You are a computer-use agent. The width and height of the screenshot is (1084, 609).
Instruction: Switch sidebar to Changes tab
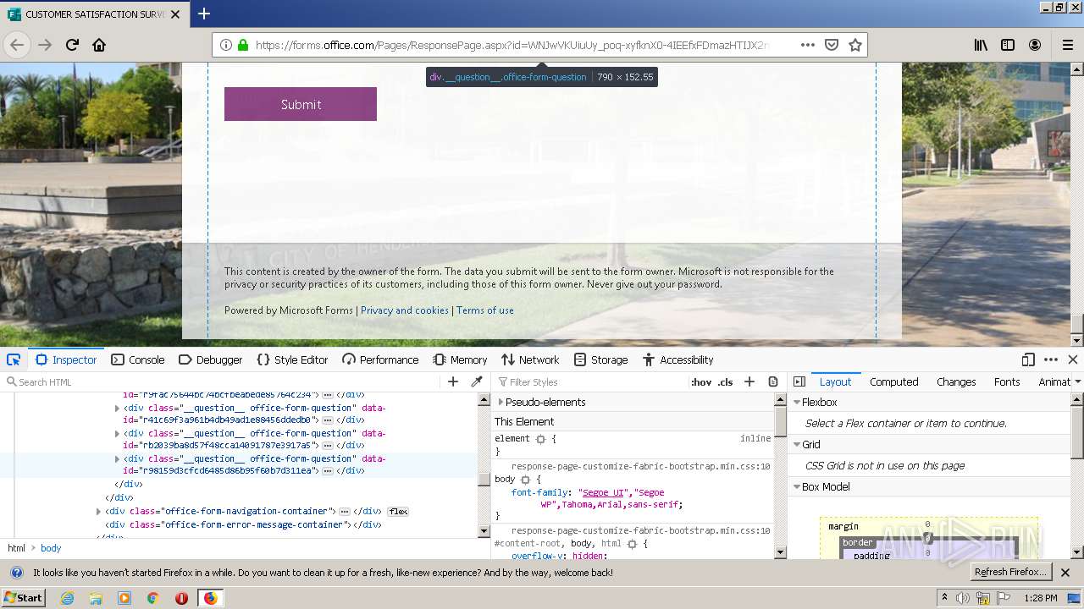[956, 381]
